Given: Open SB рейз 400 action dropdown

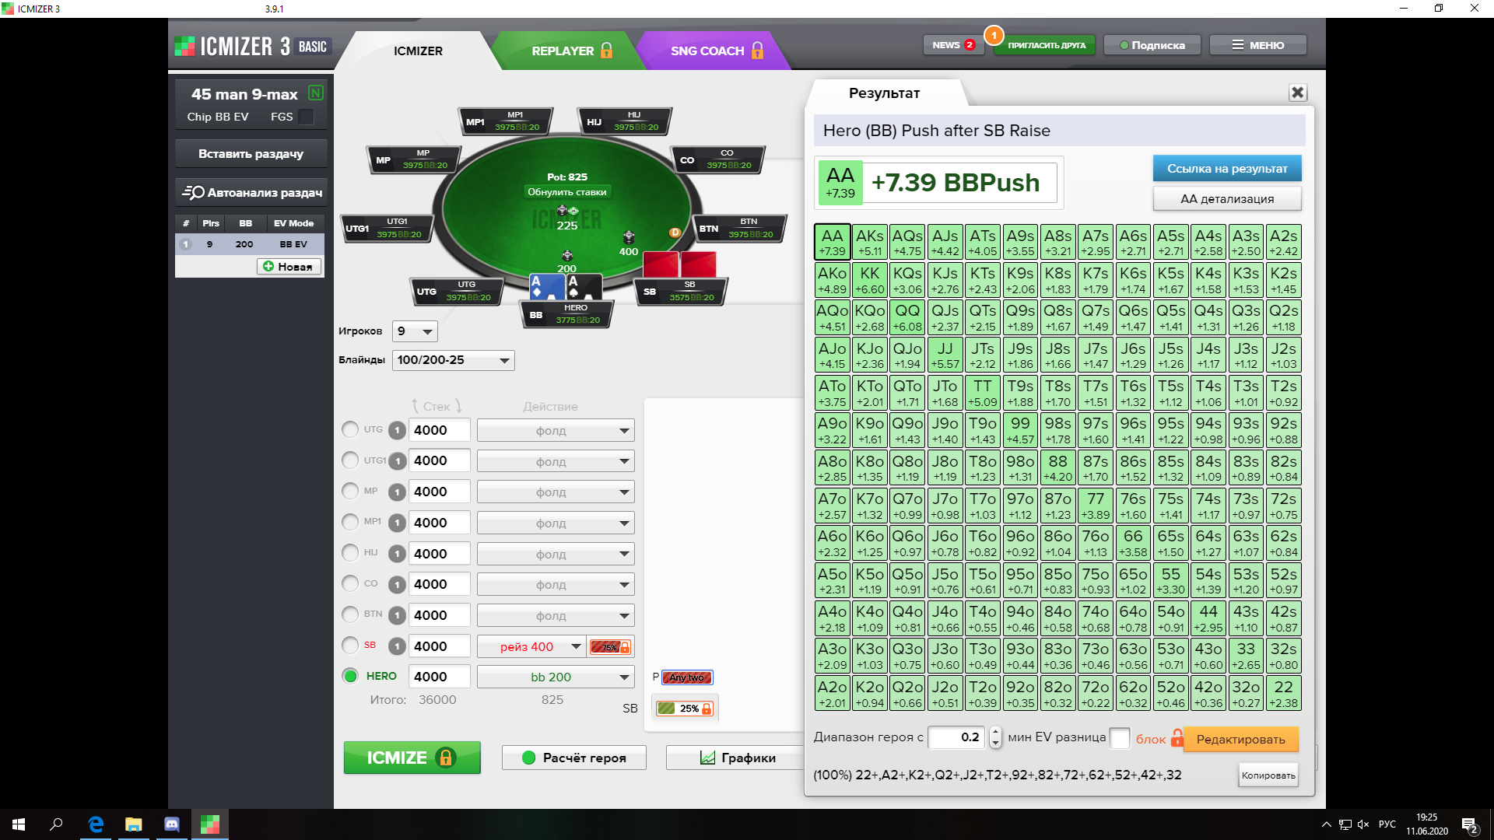Looking at the screenshot, I should coord(531,647).
